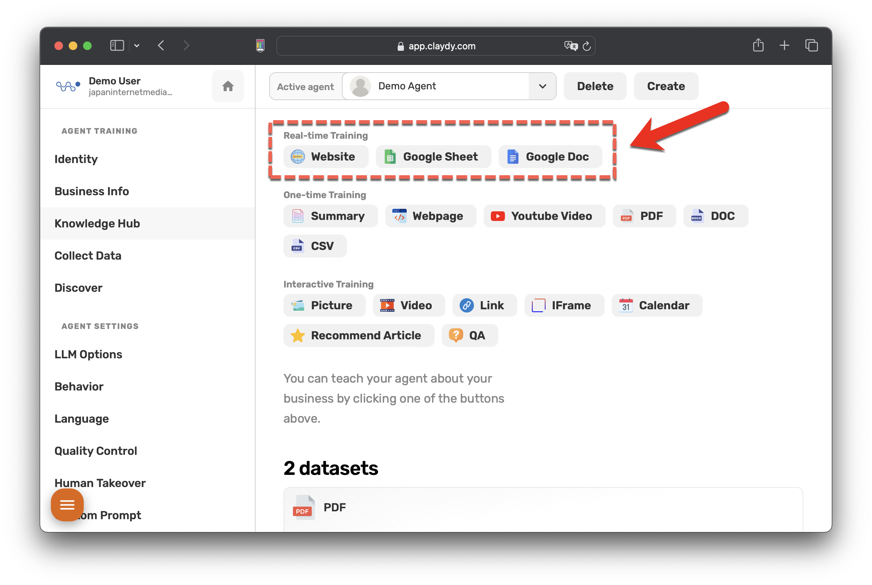Open the orange hamburger menu button
872x585 pixels.
pos(67,505)
